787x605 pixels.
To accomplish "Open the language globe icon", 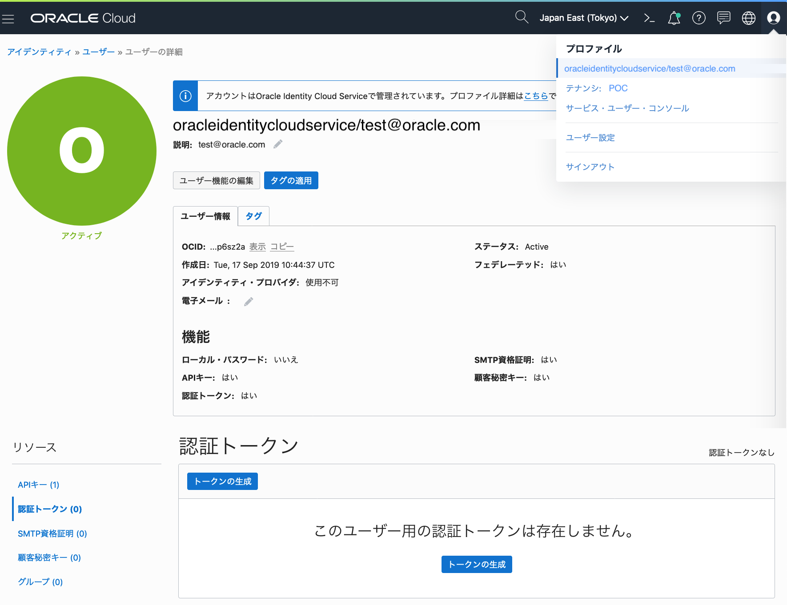I will point(749,18).
